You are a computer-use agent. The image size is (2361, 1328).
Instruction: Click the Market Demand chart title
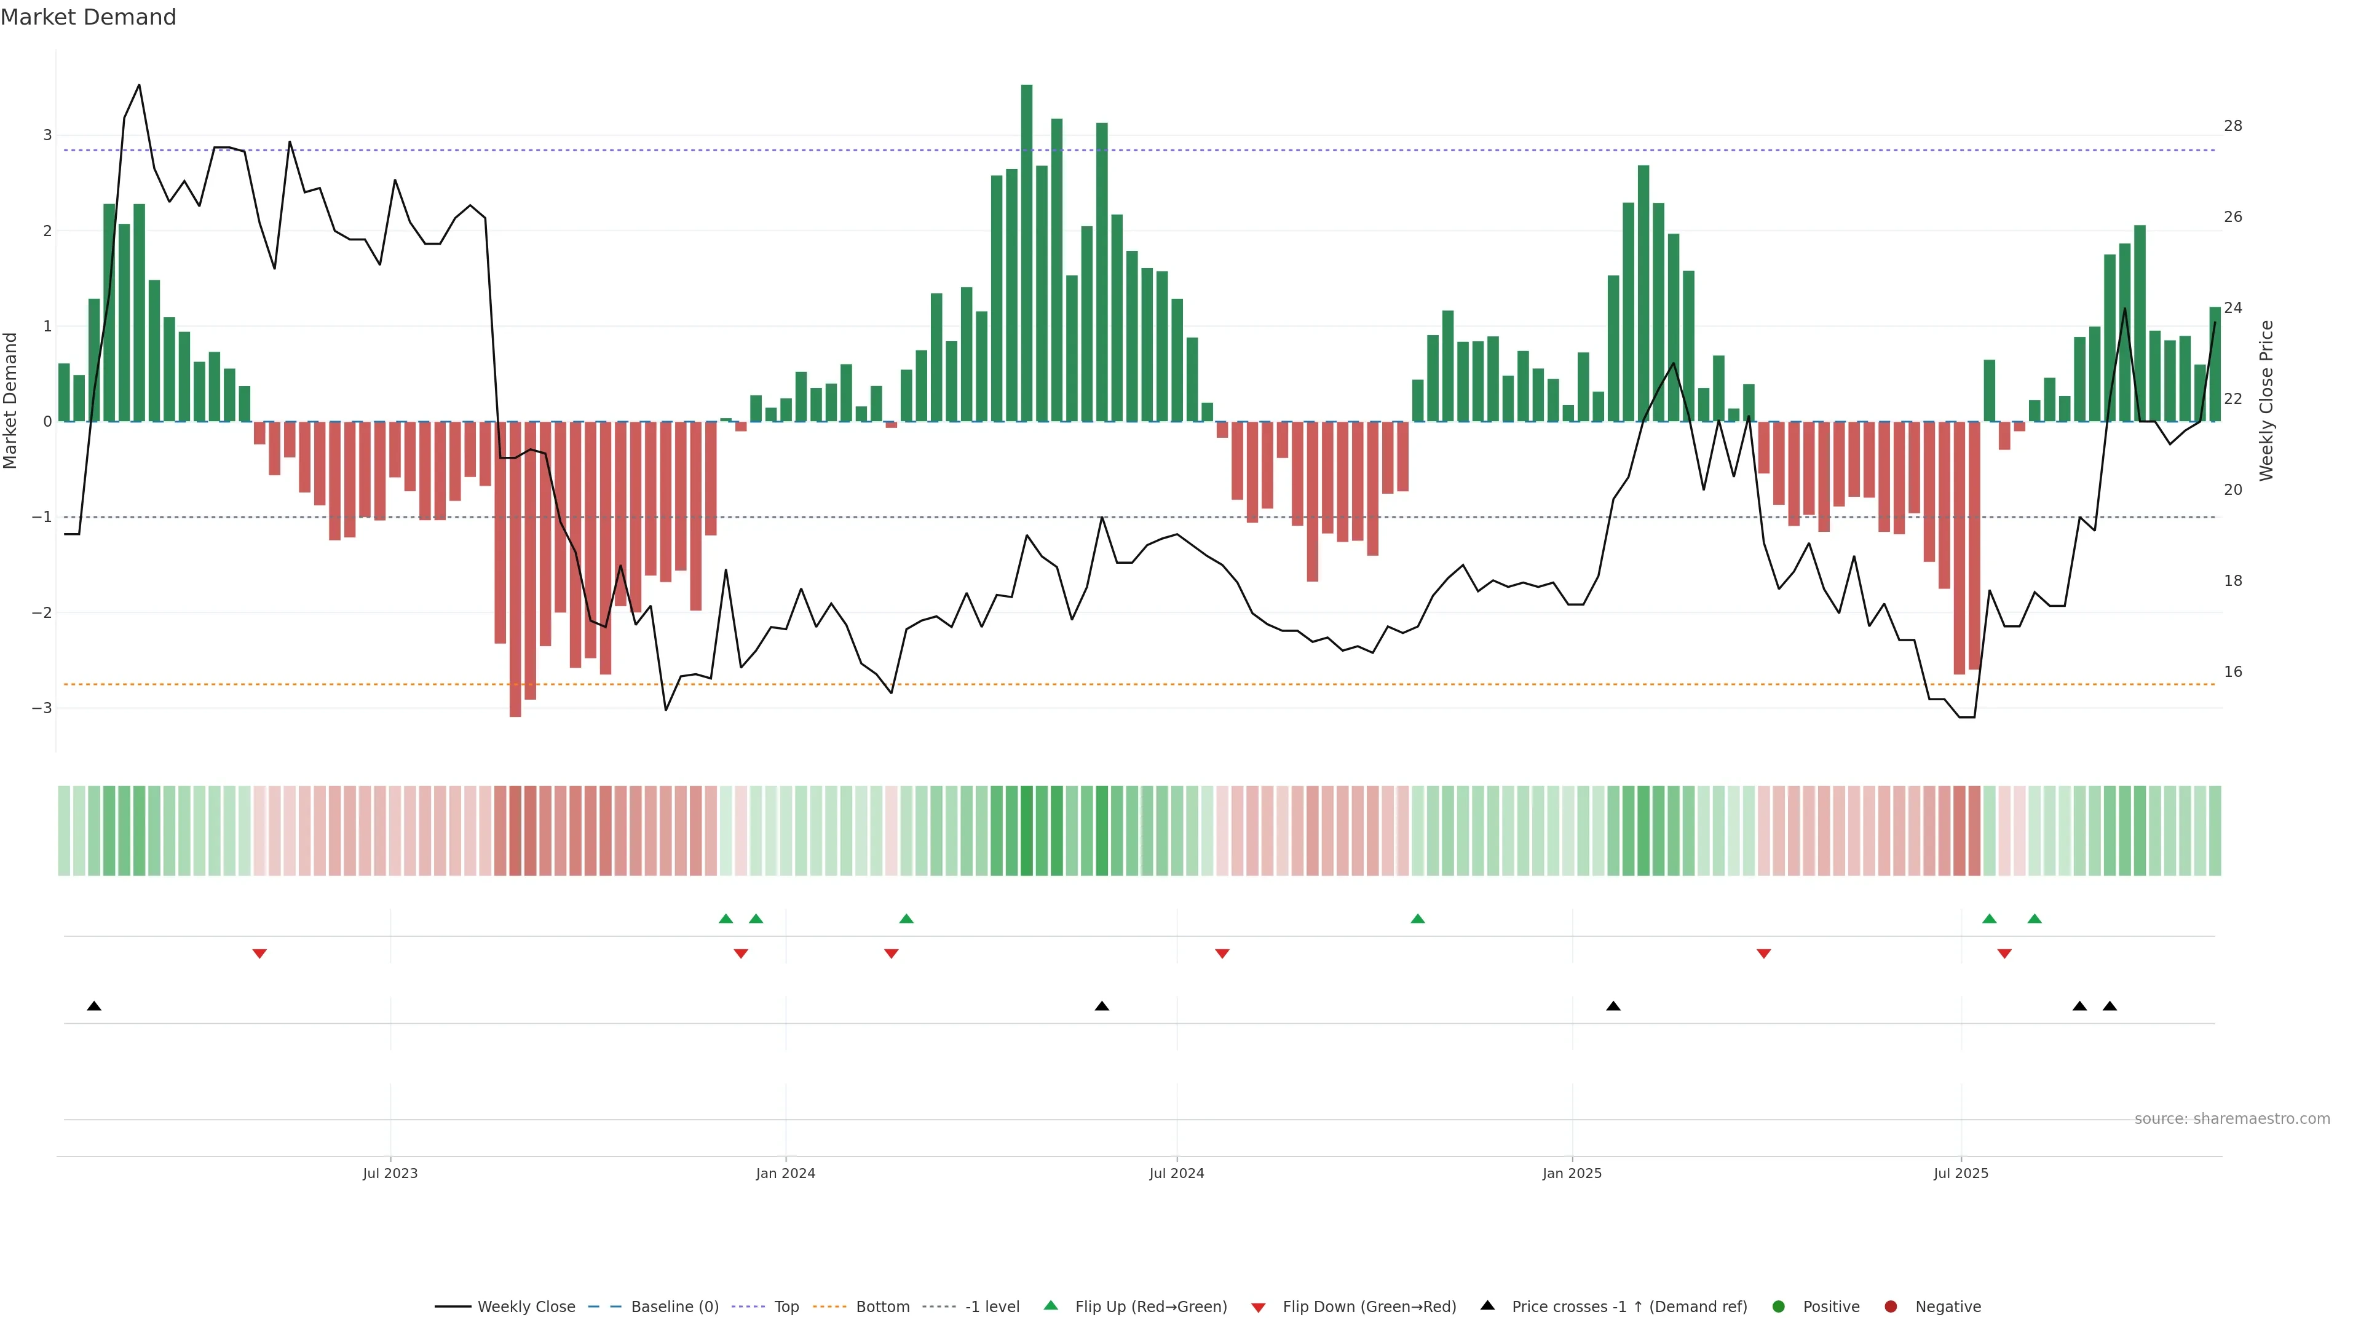point(88,17)
